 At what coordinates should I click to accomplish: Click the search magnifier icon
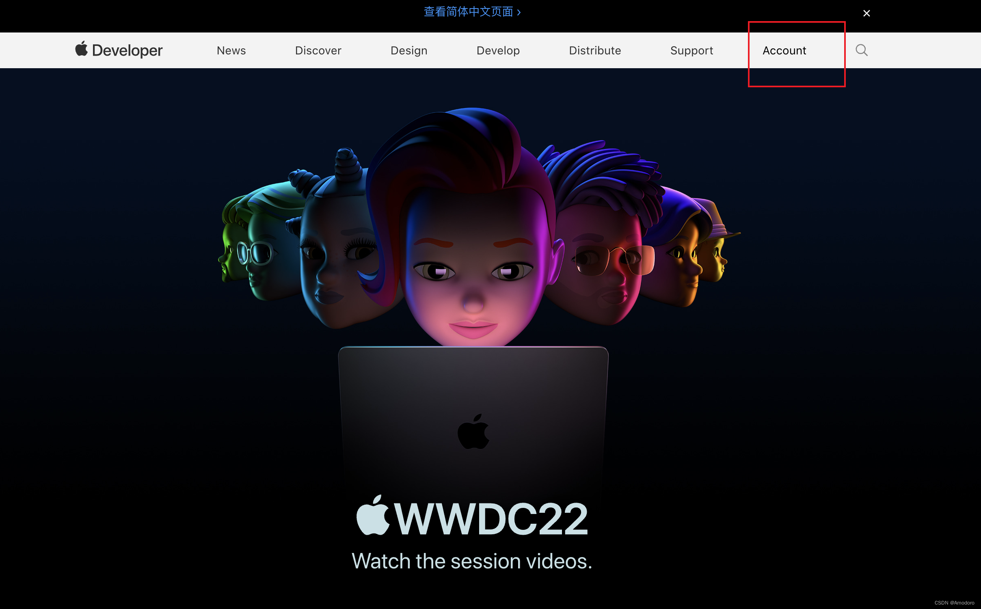coord(862,50)
